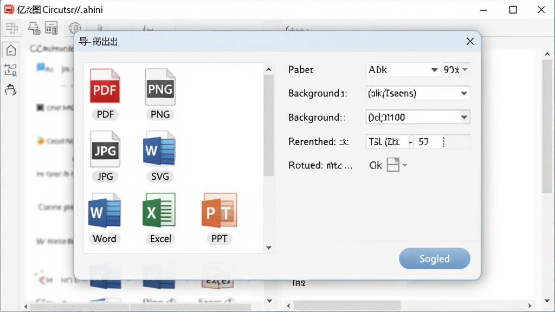Open the small 90x dropdown beside Paber

point(456,70)
